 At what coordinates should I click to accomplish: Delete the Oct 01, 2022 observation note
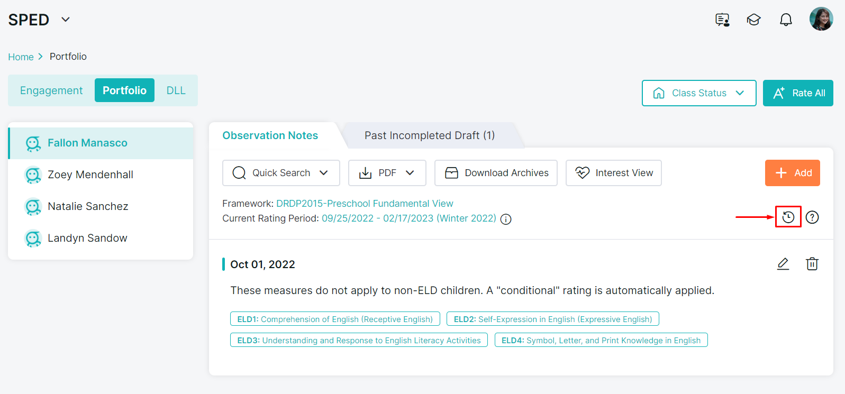(812, 264)
